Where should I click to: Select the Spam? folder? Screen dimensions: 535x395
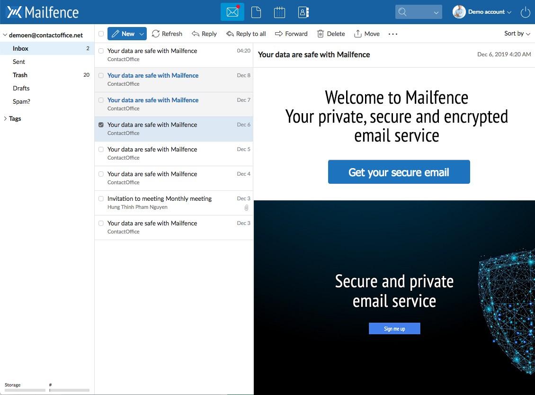point(47,102)
